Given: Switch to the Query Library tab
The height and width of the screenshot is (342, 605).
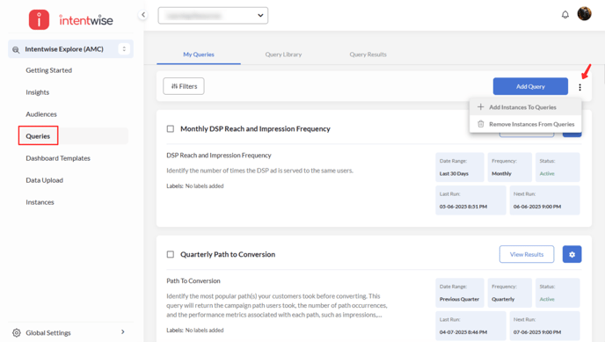Looking at the screenshot, I should [x=283, y=55].
